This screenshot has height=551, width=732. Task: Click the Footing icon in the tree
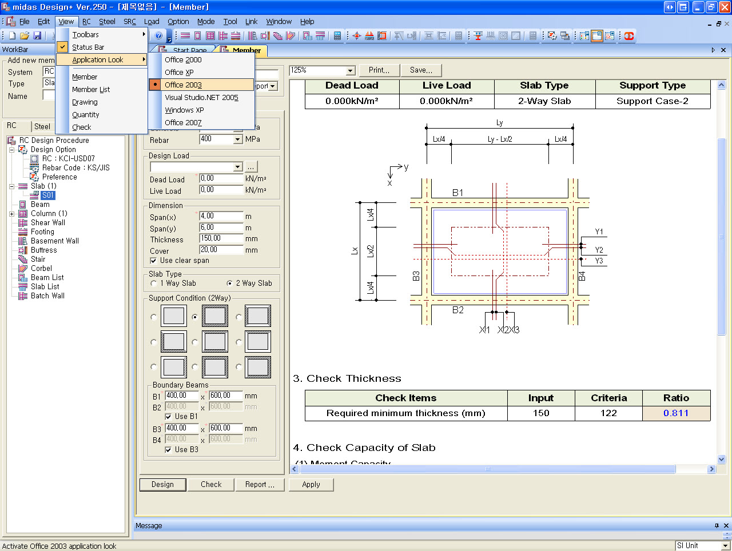[23, 231]
